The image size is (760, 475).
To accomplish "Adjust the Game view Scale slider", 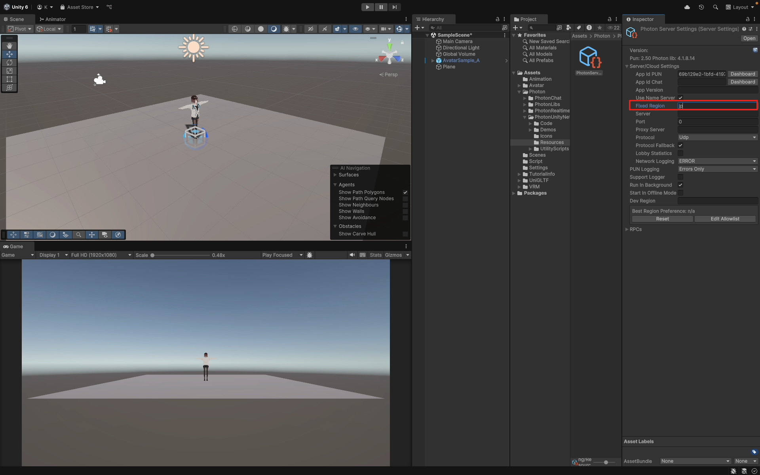I will point(180,255).
